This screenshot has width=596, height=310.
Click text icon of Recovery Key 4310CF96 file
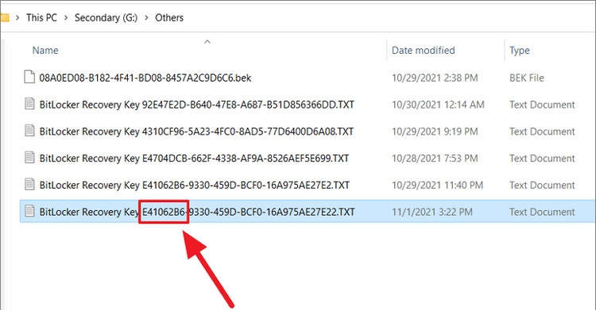pos(29,131)
